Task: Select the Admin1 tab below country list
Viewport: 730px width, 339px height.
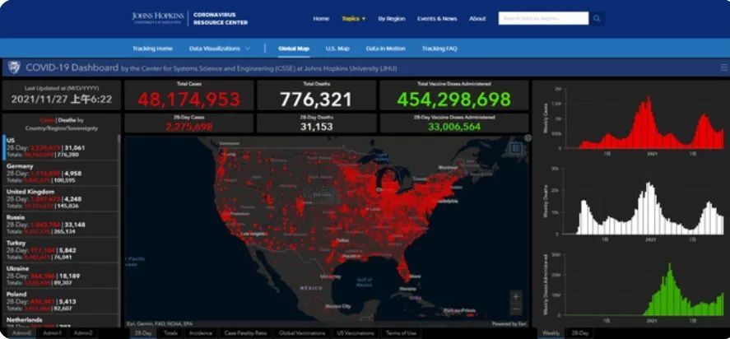Action: point(52,333)
